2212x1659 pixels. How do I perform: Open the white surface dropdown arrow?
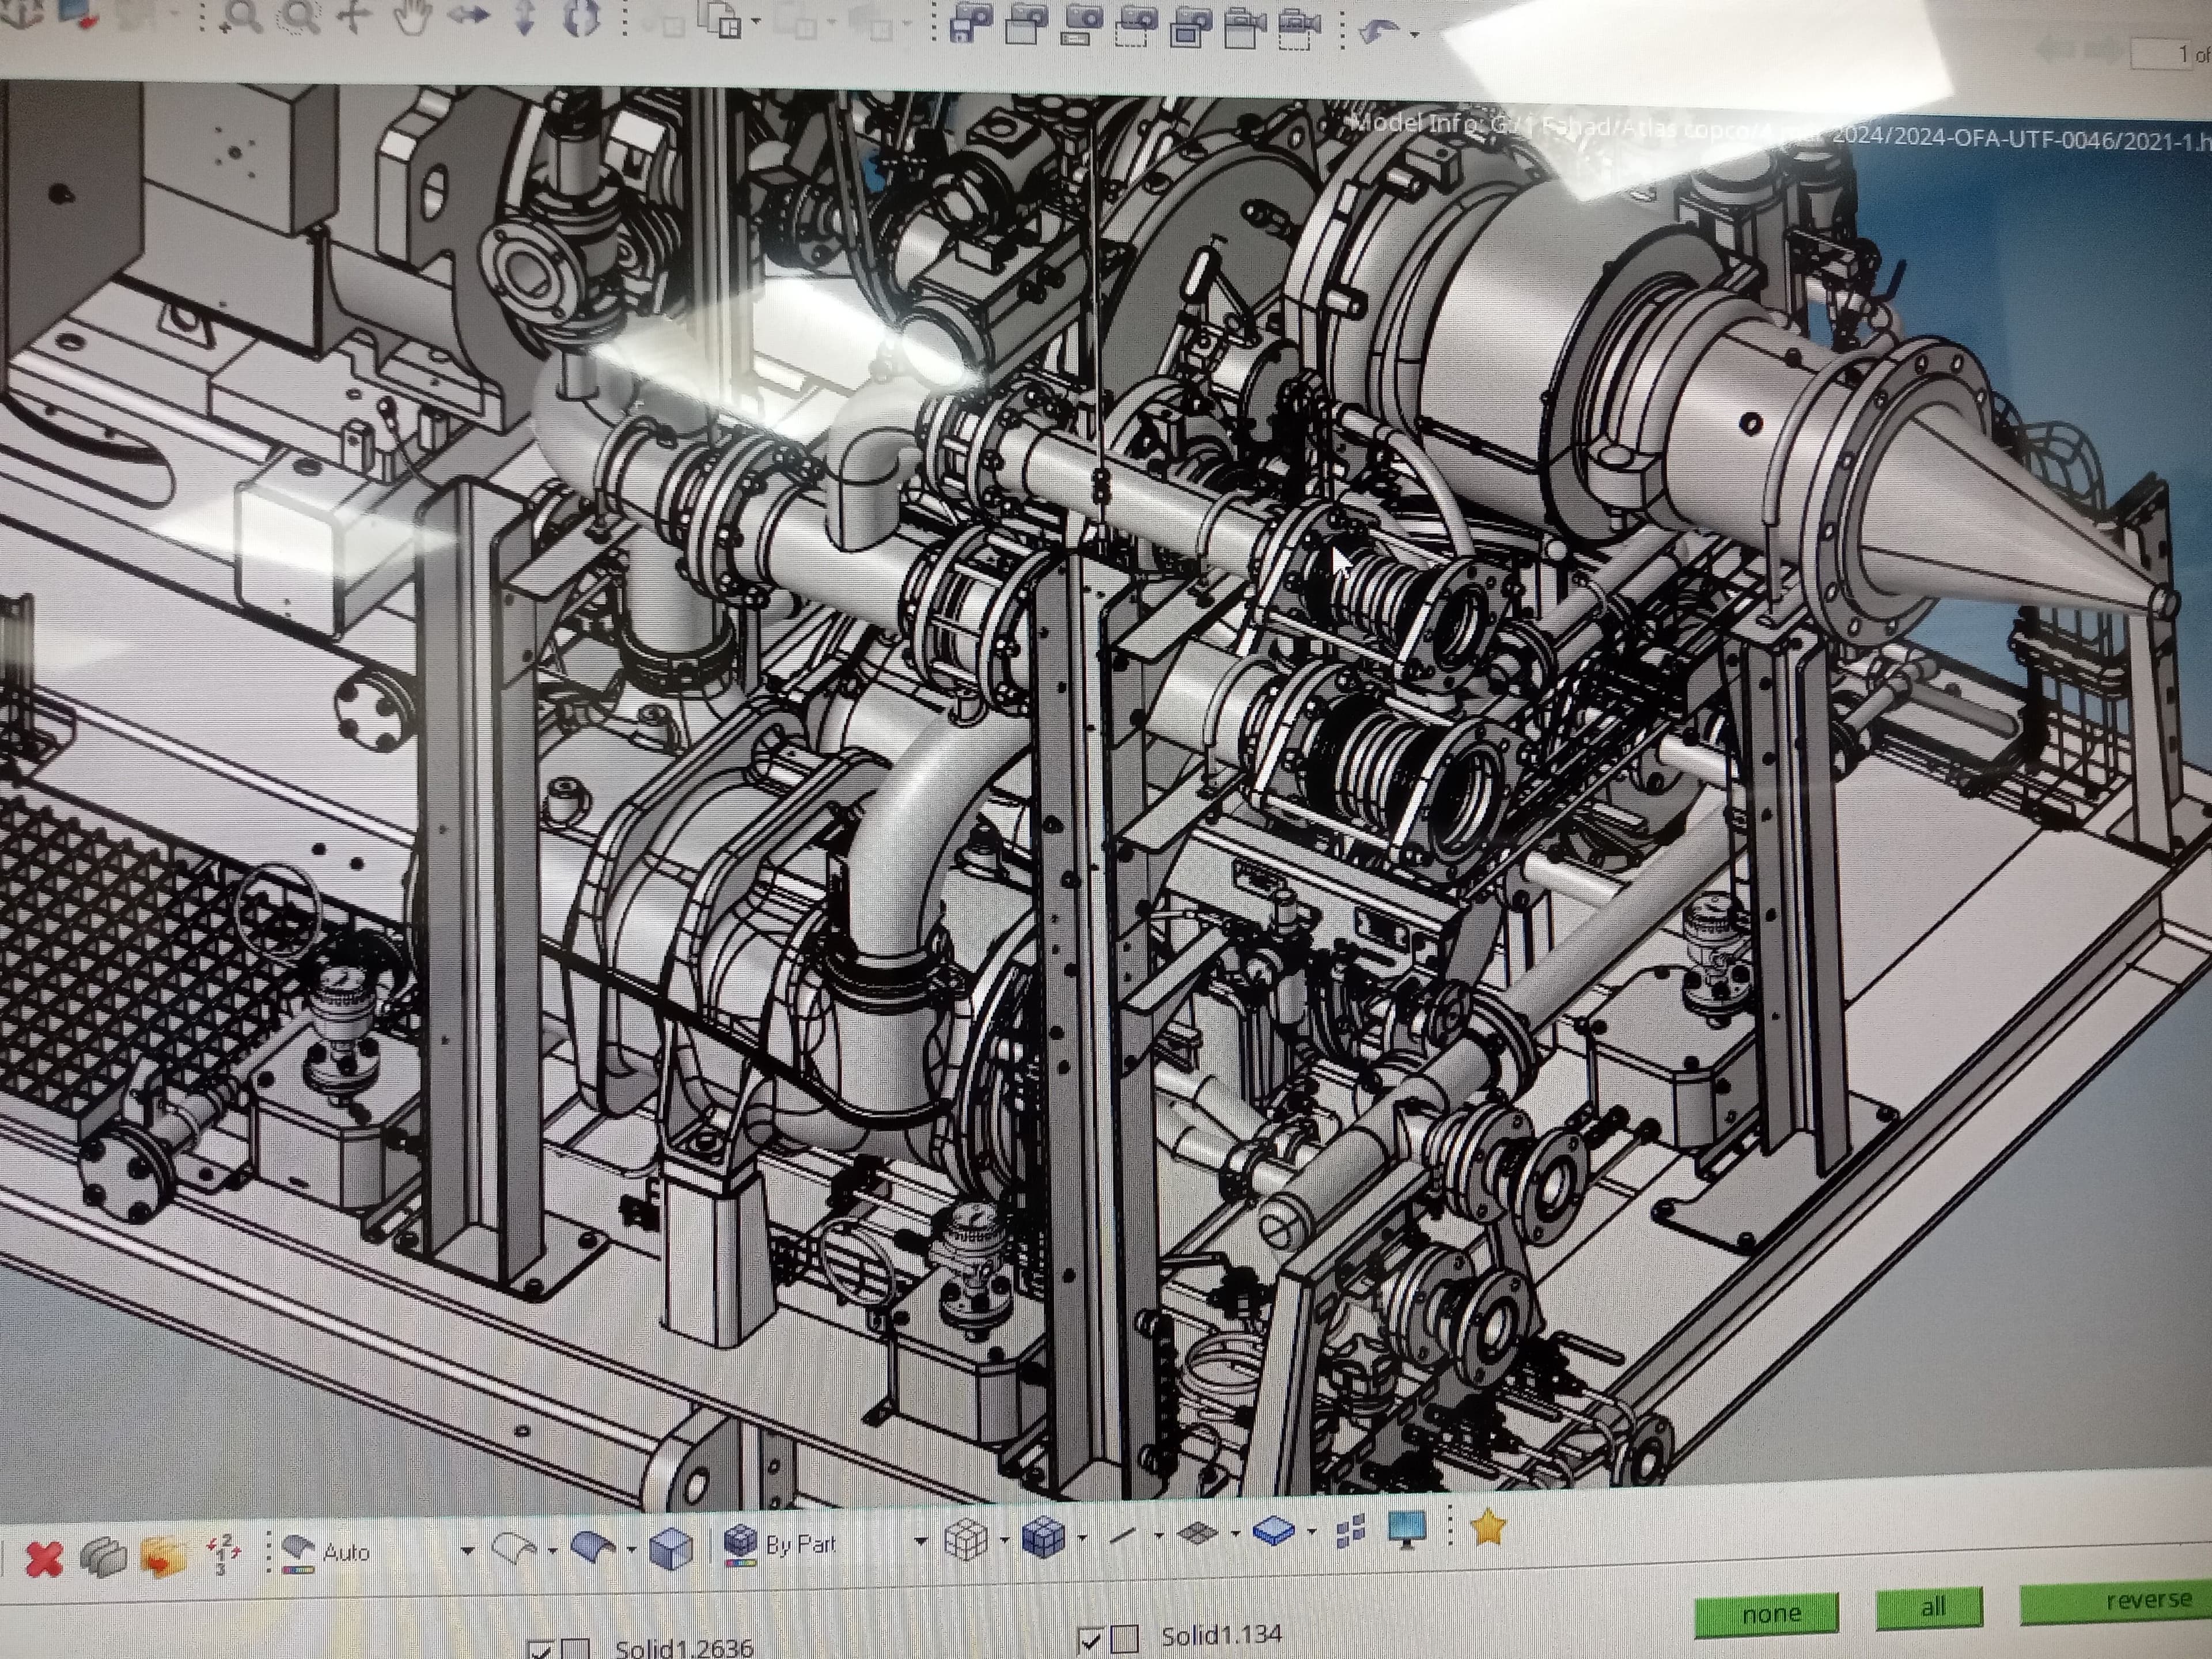tap(552, 1551)
